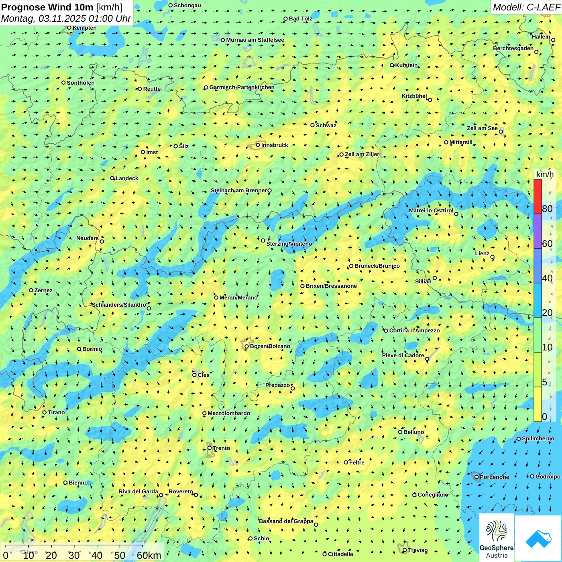Viewport: 562px width, 562px height.
Task: Click the Trento city label
Action: [222, 448]
